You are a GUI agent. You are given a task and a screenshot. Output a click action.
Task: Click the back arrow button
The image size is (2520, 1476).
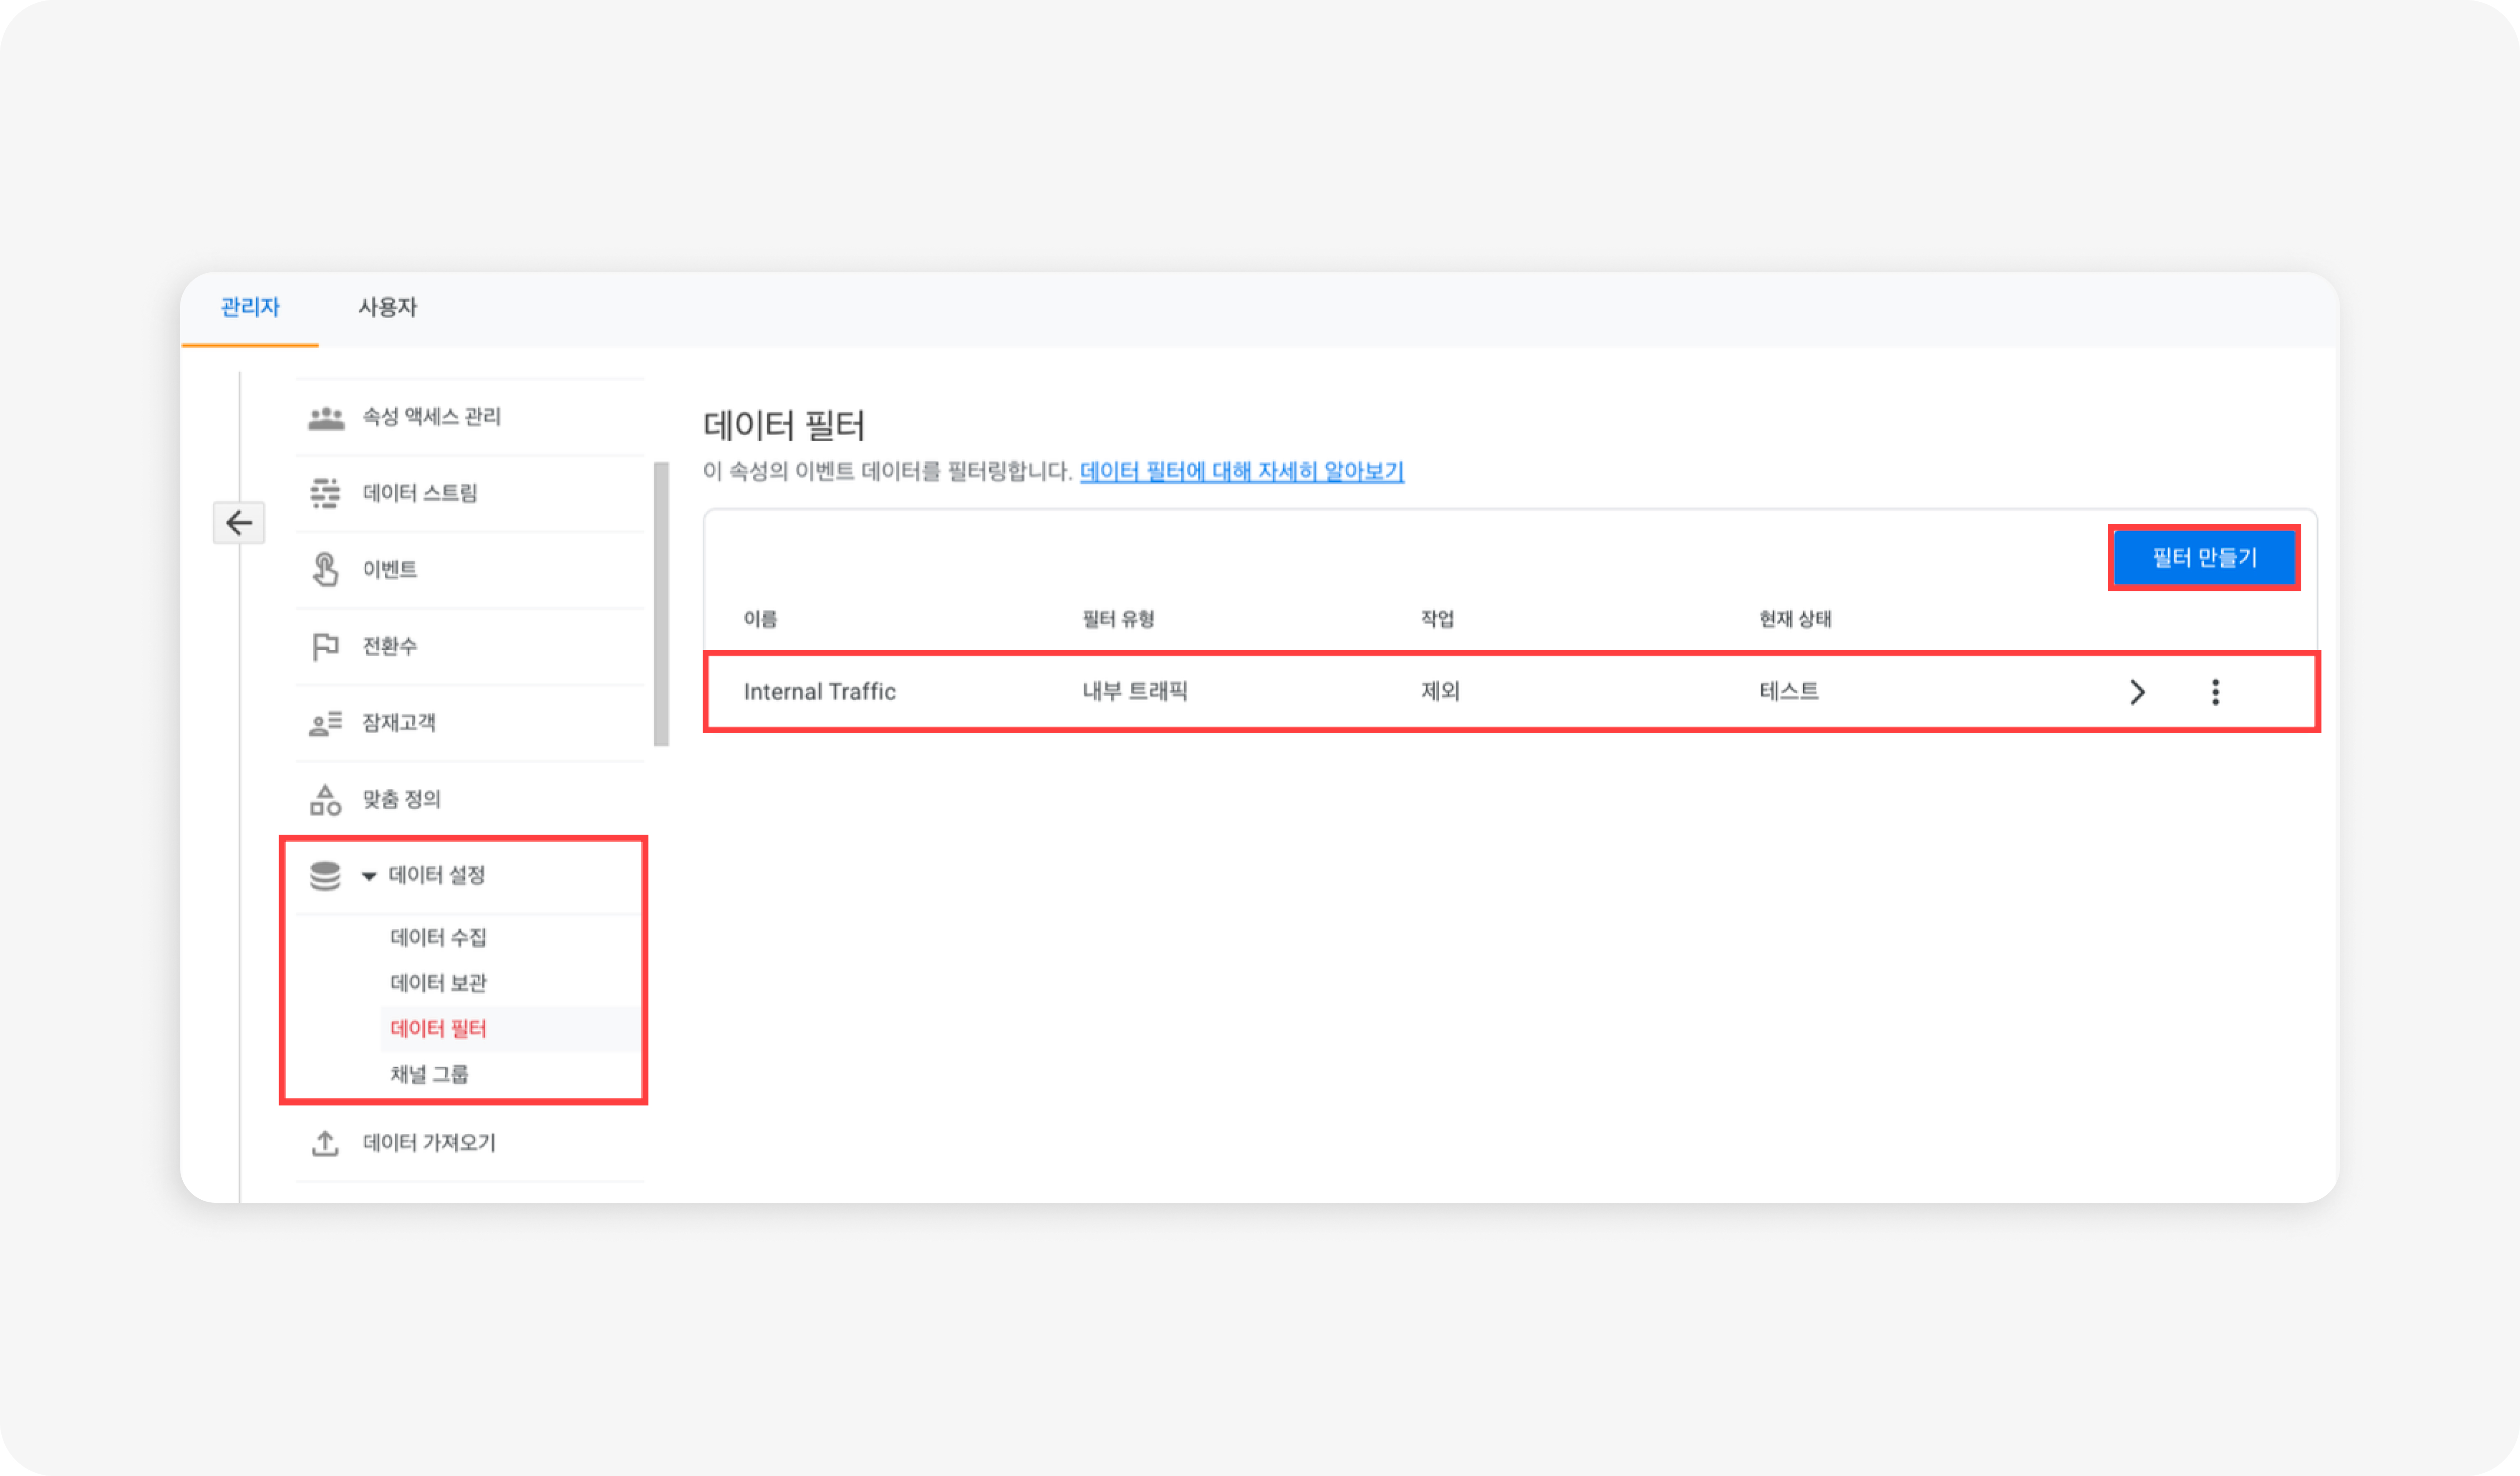[239, 523]
